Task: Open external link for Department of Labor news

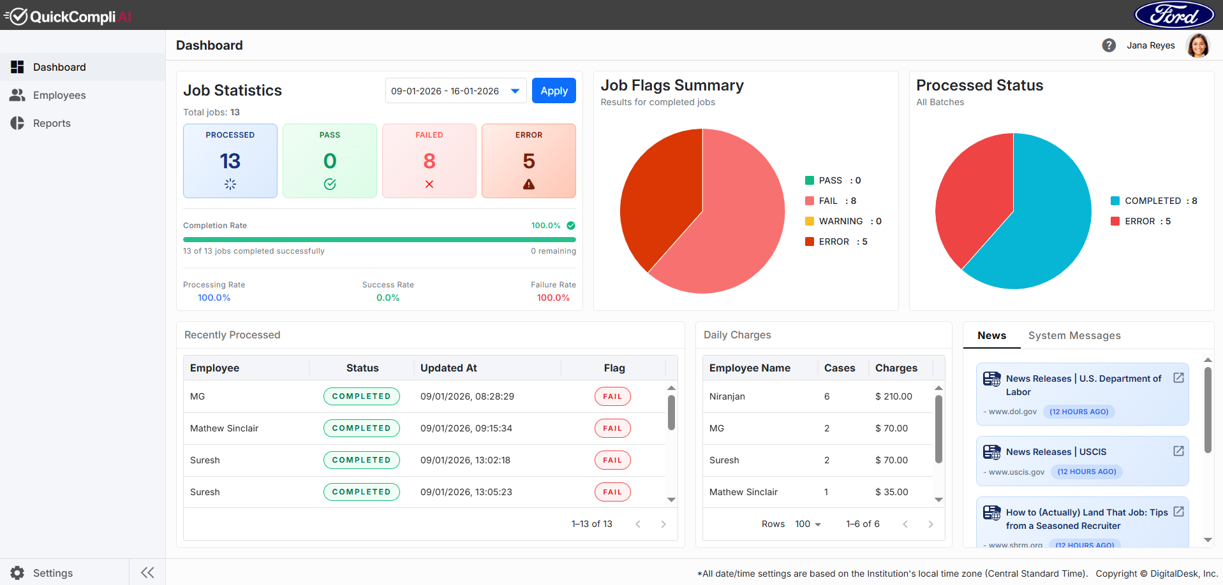Action: (x=1178, y=378)
